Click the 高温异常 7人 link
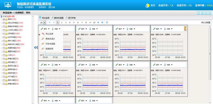 [x=166, y=5]
